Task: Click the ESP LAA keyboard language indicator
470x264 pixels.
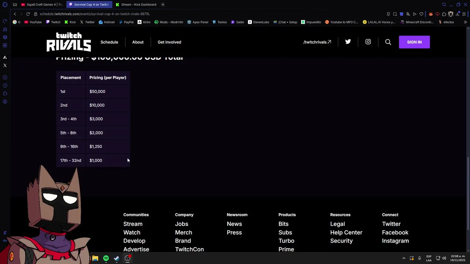Action: point(429,258)
